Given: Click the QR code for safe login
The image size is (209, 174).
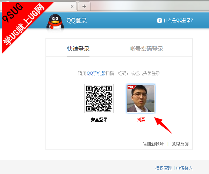Looking at the screenshot, I should point(99,99).
